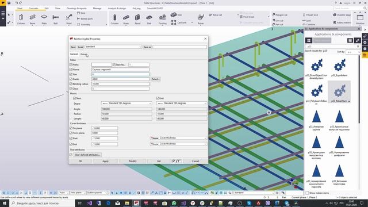Select the Plate tool

[44, 19]
